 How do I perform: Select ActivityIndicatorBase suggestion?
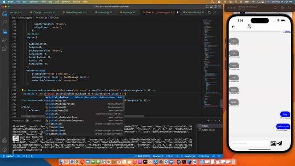coord(84,117)
